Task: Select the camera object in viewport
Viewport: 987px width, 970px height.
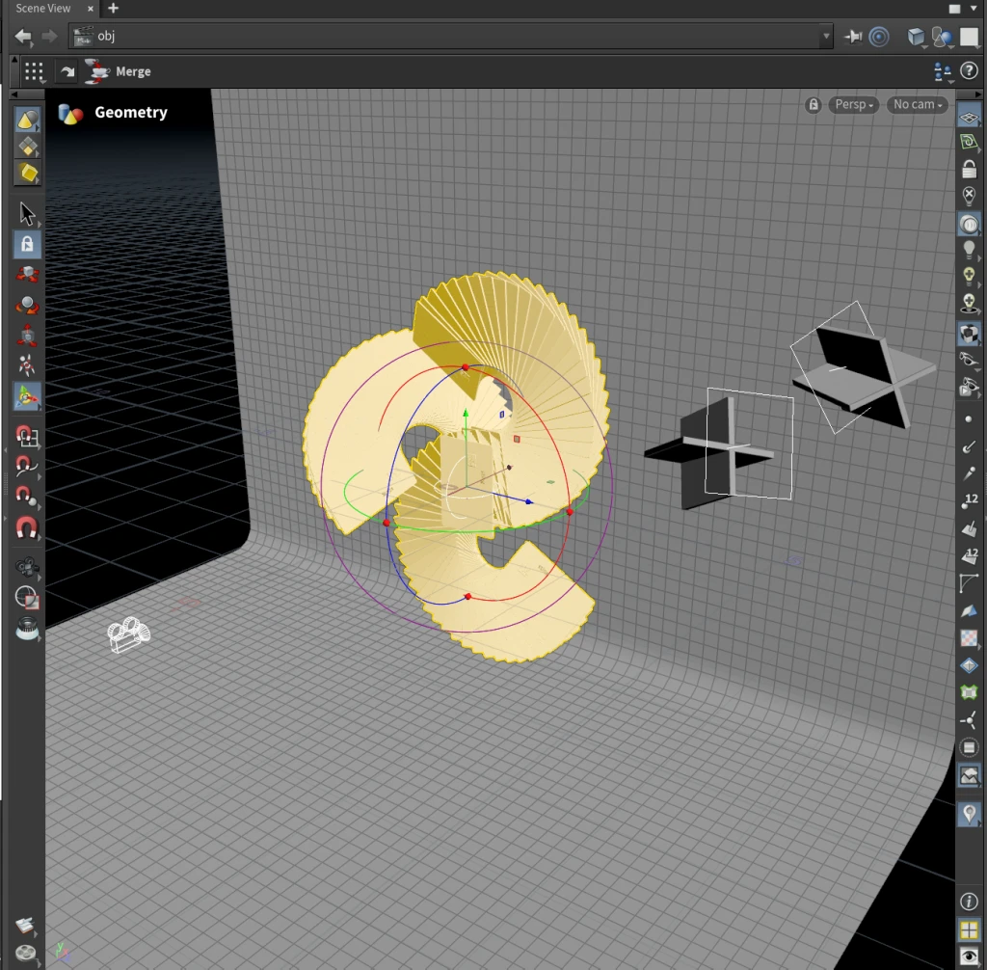Action: pos(129,634)
